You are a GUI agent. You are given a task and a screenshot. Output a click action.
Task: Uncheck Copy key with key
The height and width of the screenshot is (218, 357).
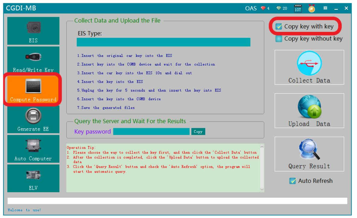coord(279,27)
